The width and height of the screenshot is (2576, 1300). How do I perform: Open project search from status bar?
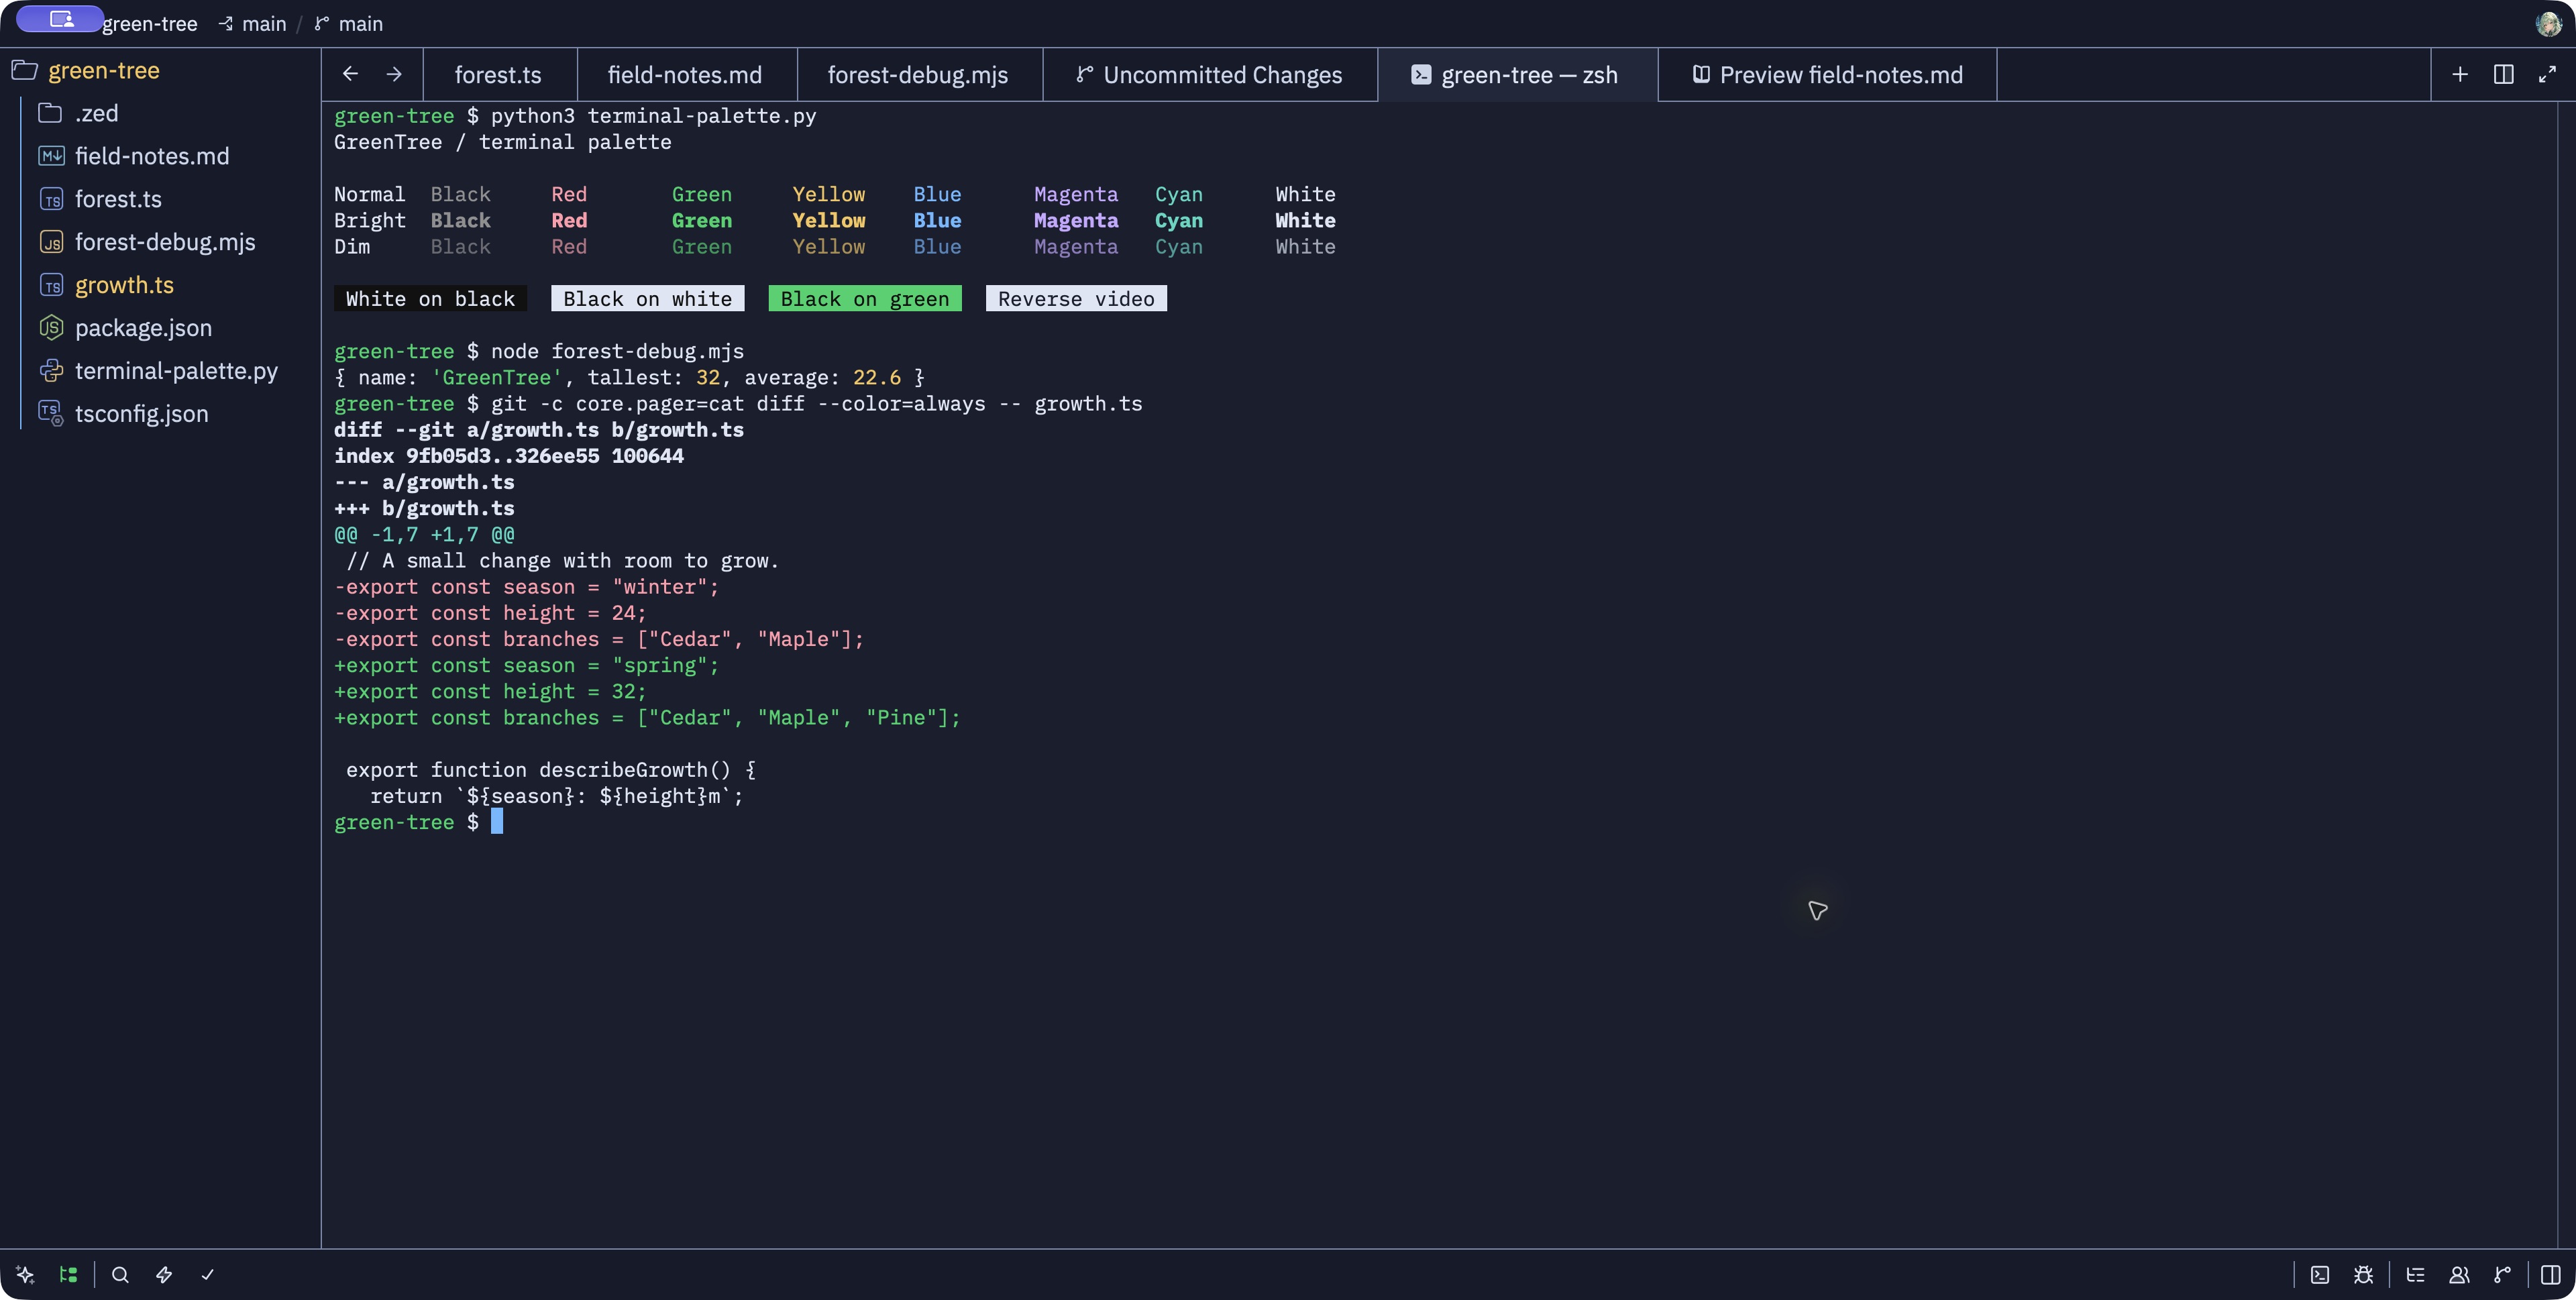point(120,1275)
